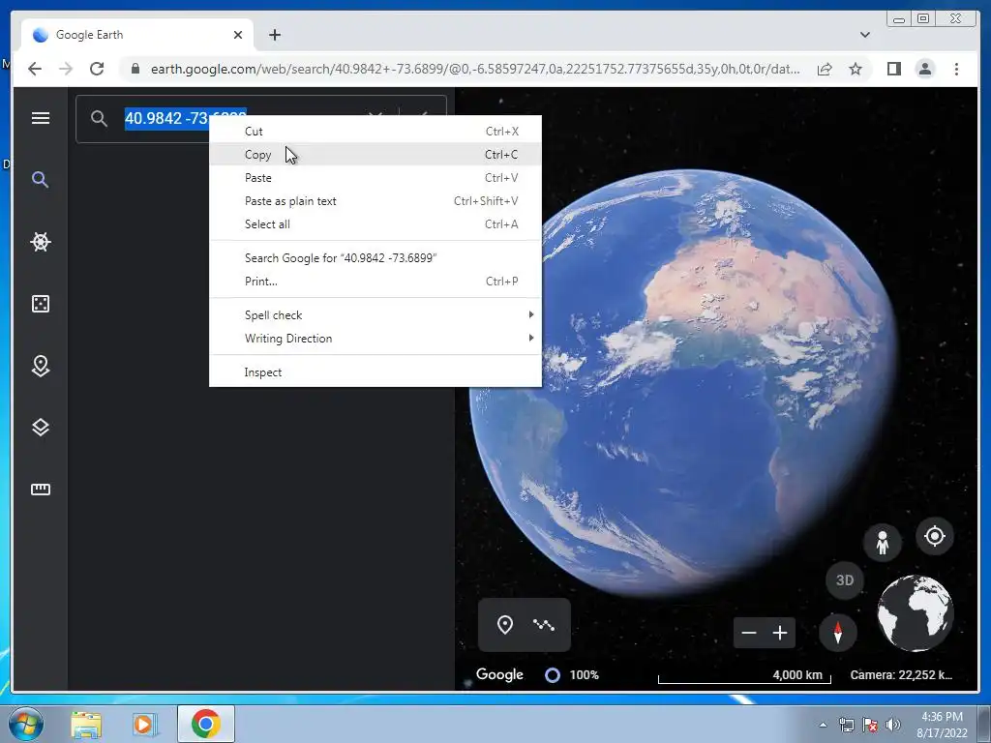Close the Google Earth tab
The image size is (991, 743).
tap(238, 35)
